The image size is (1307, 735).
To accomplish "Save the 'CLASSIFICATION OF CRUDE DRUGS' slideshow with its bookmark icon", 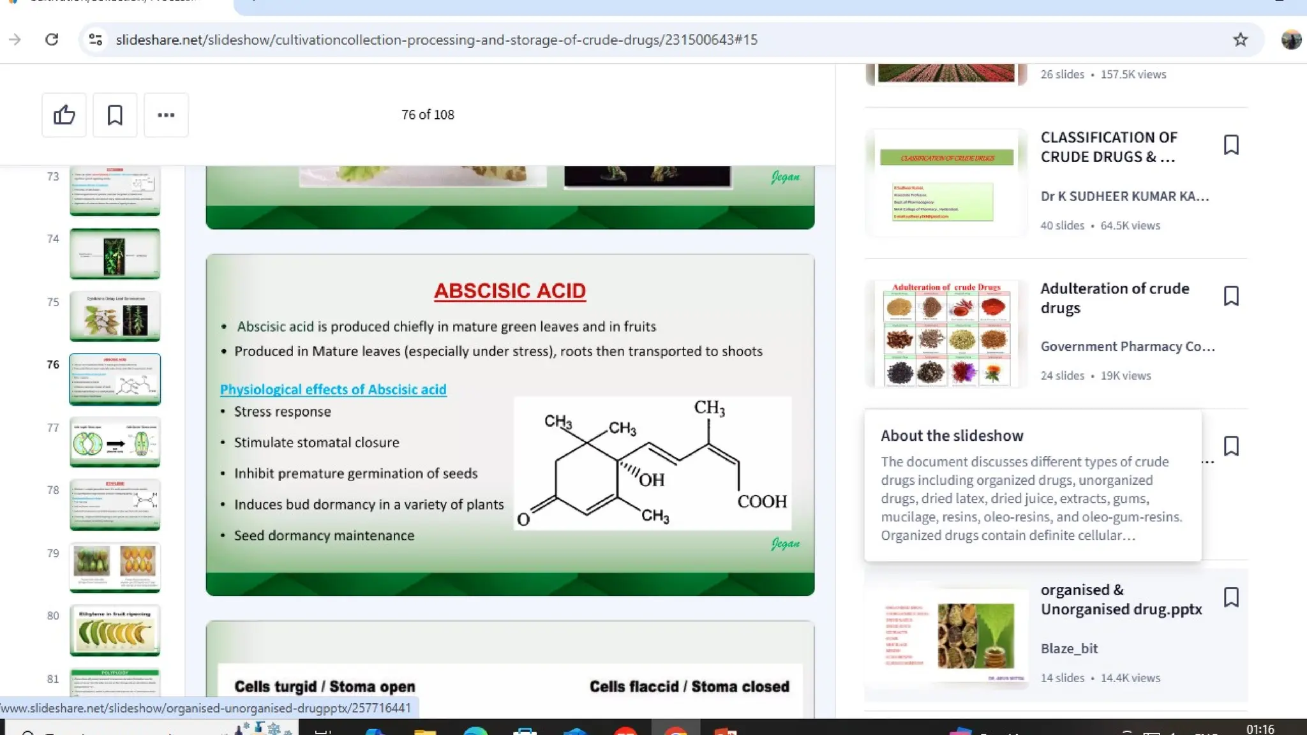I will tap(1231, 145).
